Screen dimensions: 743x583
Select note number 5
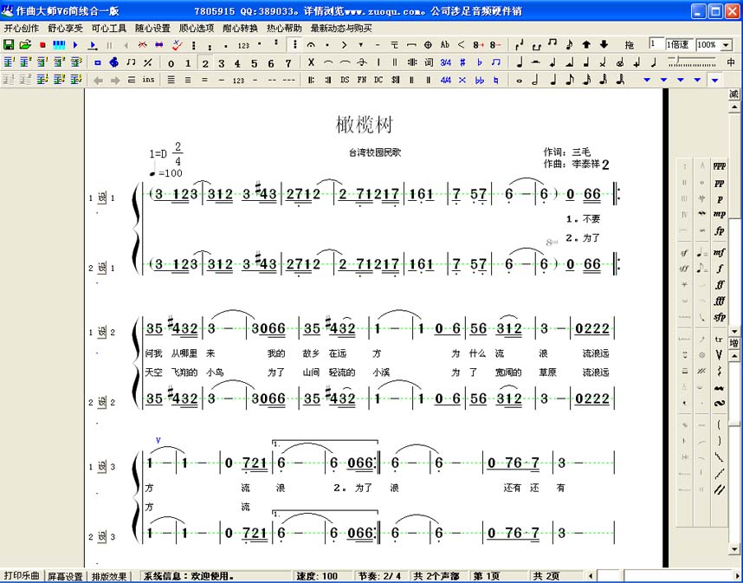coord(255,63)
